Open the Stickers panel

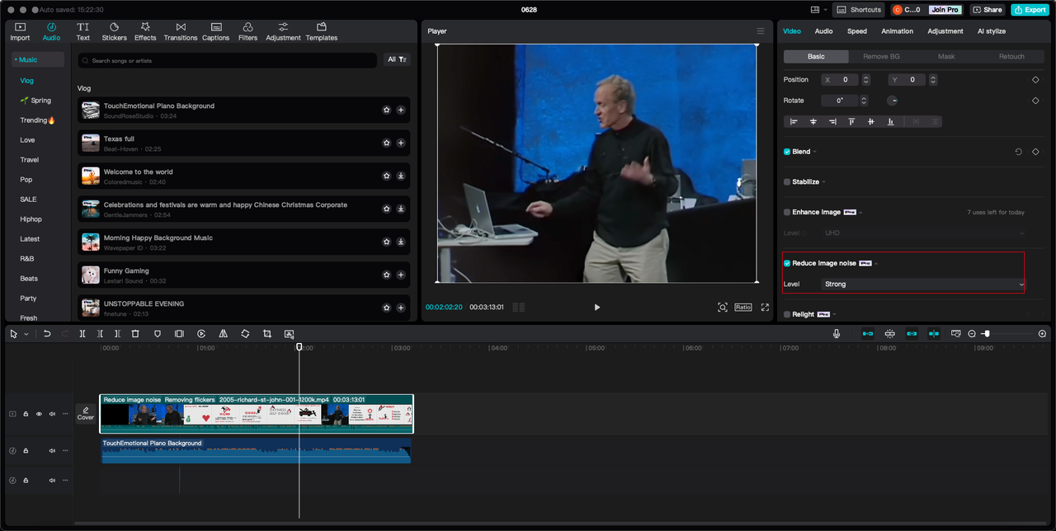coord(114,31)
